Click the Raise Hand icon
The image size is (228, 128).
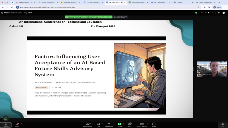tap(109, 125)
